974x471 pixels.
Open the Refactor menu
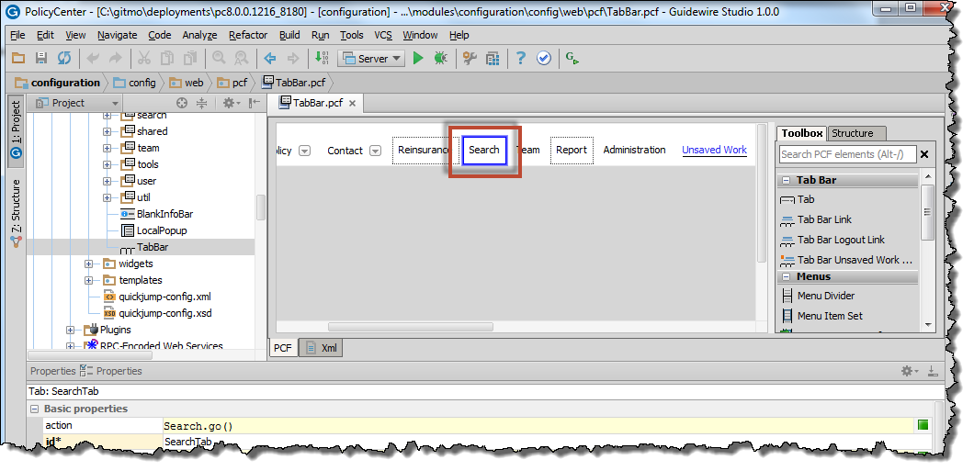tap(248, 36)
